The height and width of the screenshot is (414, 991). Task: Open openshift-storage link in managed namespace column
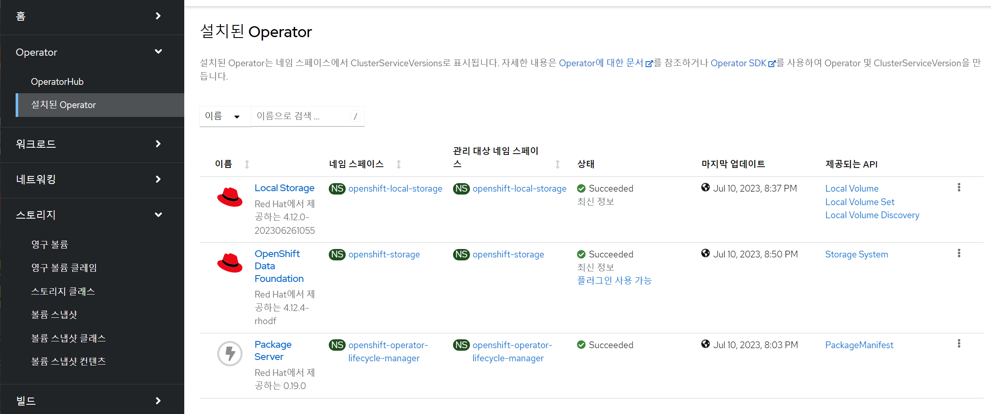[508, 254]
